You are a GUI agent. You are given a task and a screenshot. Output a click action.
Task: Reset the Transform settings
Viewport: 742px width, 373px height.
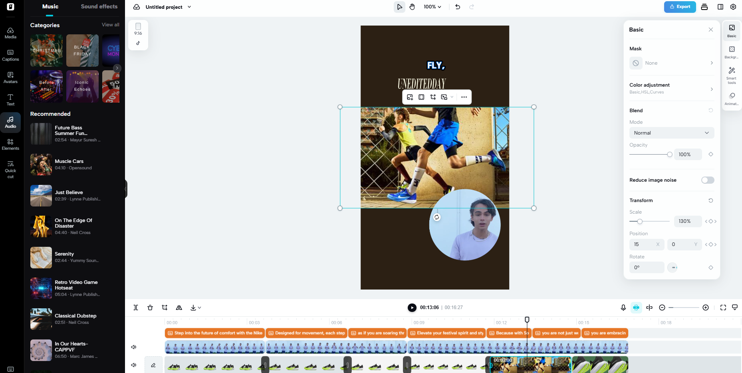(x=711, y=200)
